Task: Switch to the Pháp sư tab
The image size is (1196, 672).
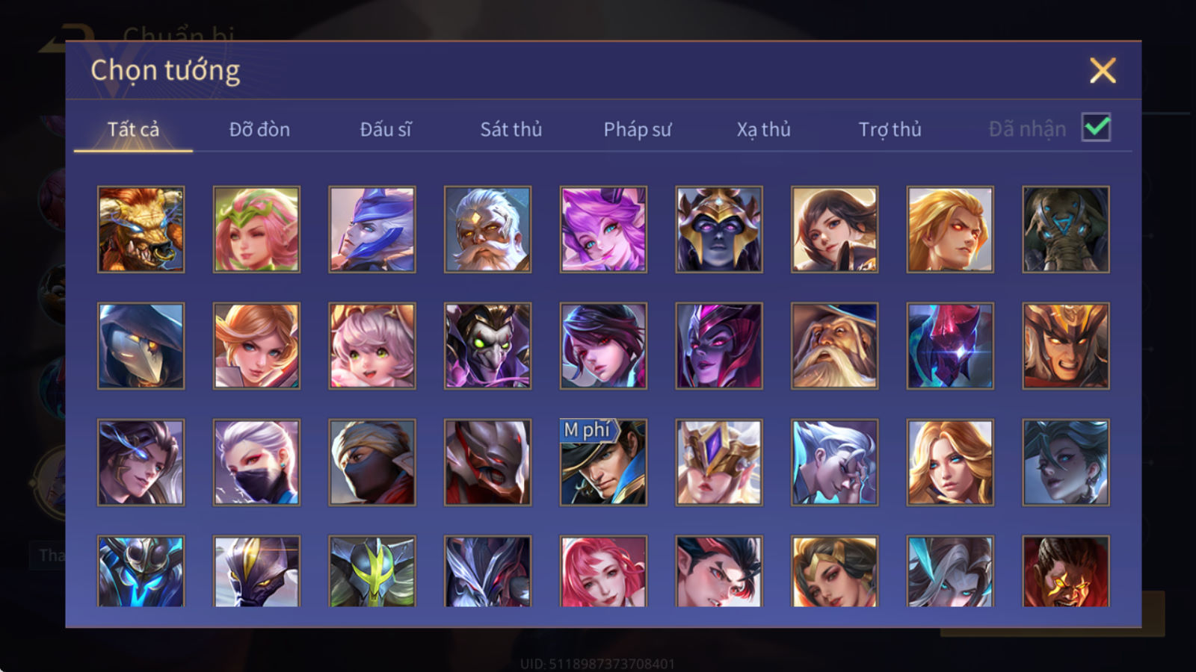Action: click(x=638, y=129)
